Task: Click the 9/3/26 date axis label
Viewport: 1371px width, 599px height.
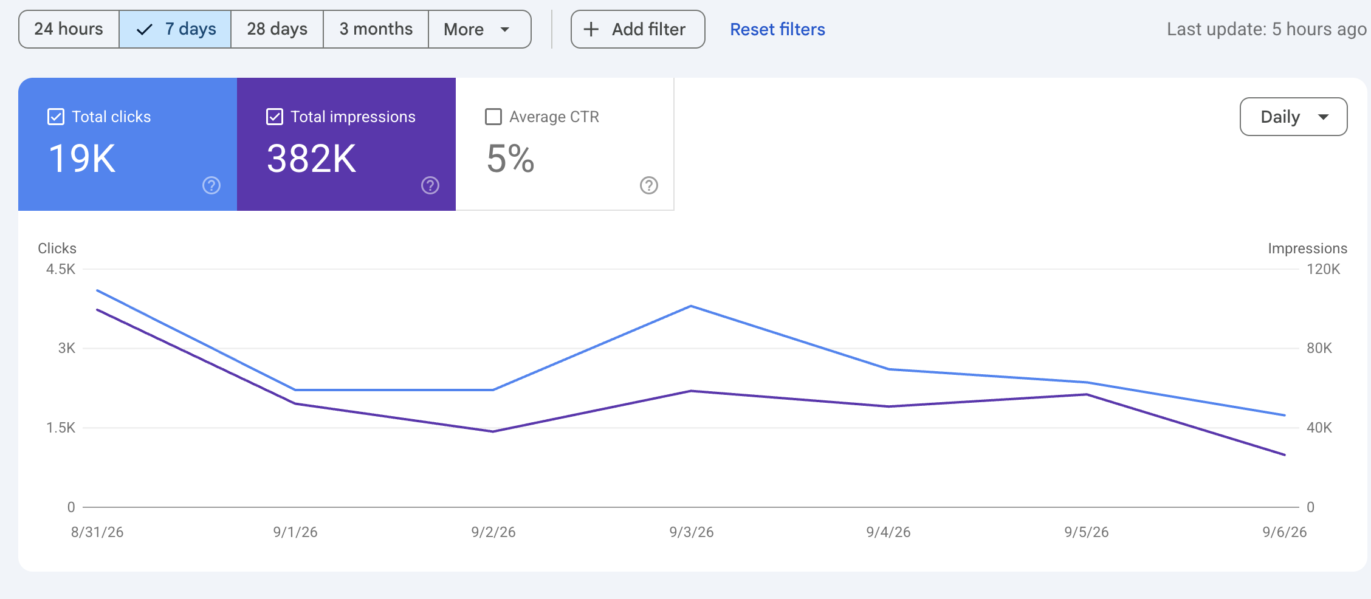Action: [692, 532]
